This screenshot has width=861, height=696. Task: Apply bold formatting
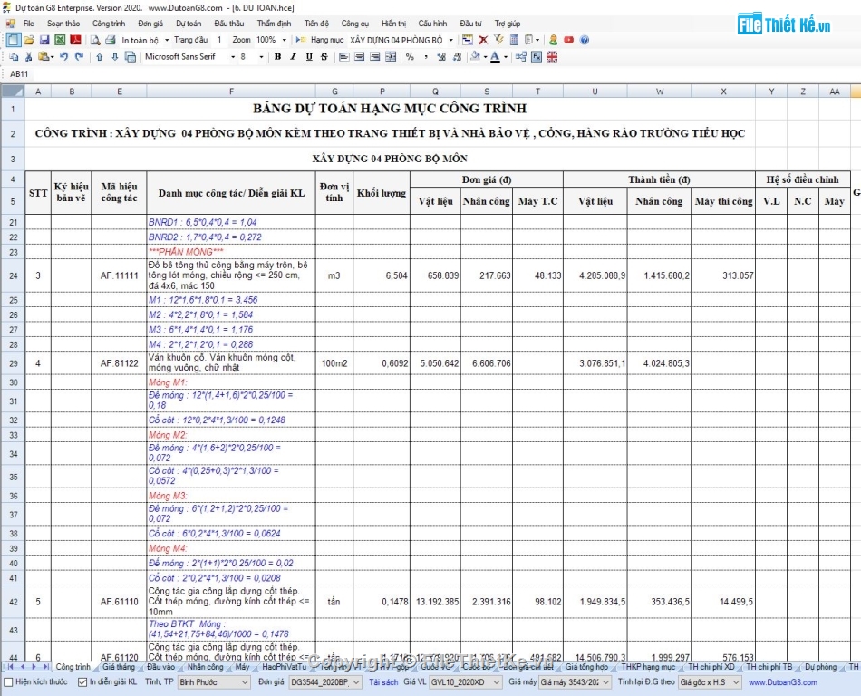coord(278,56)
